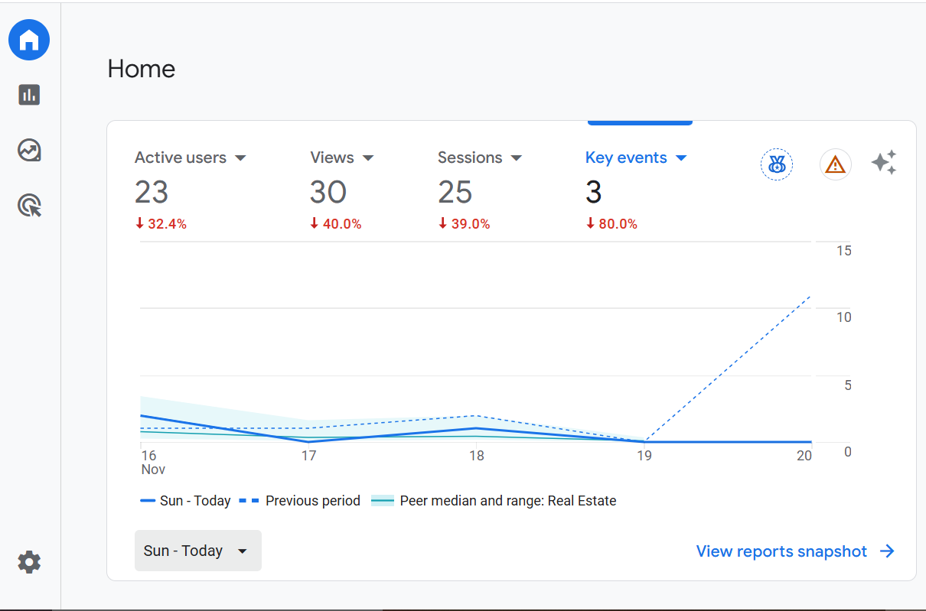Open the Reports section
Screen dimensions: 926x611
click(28, 95)
